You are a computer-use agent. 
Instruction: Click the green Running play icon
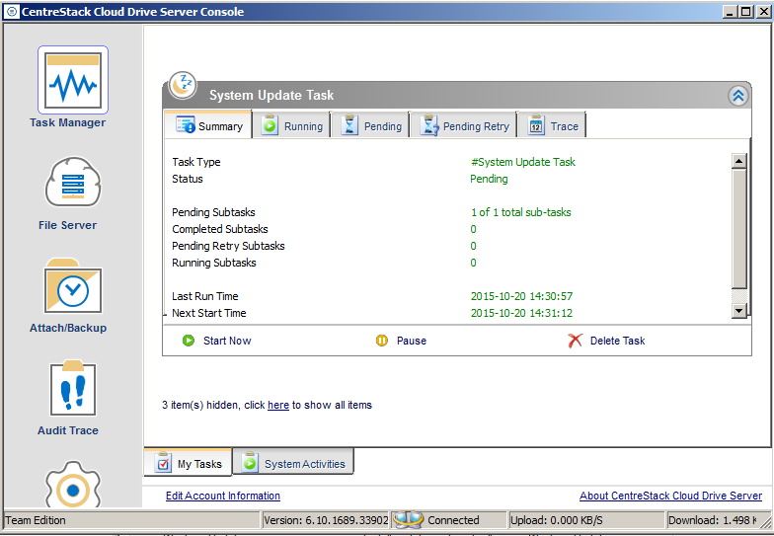270,126
